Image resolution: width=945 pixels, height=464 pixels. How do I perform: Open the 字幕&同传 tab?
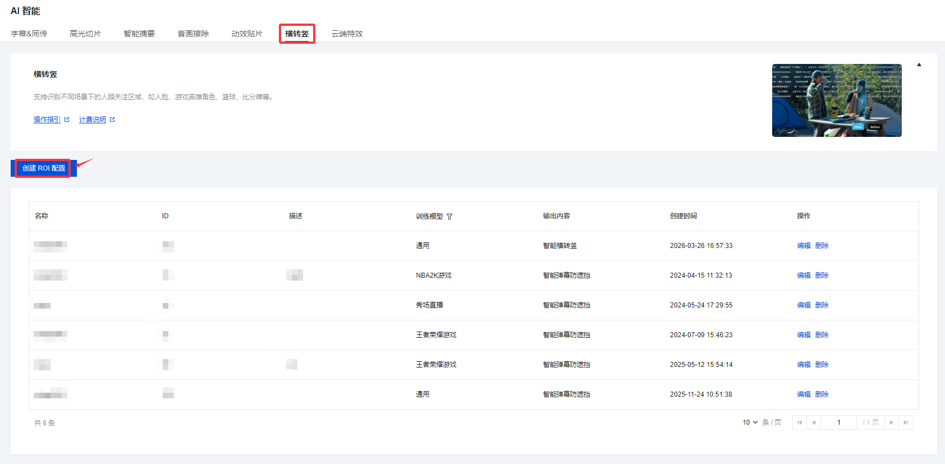coord(29,34)
